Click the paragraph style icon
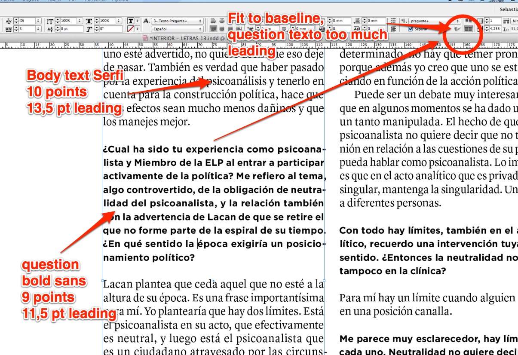The width and height of the screenshot is (518, 355). coord(404,21)
